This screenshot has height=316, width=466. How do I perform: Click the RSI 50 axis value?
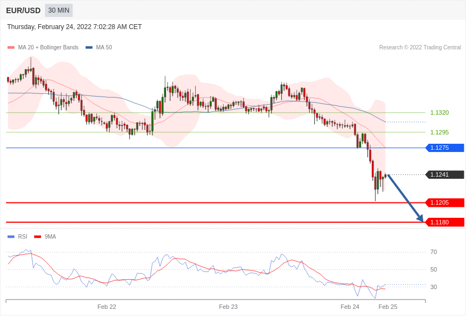pyautogui.click(x=434, y=269)
